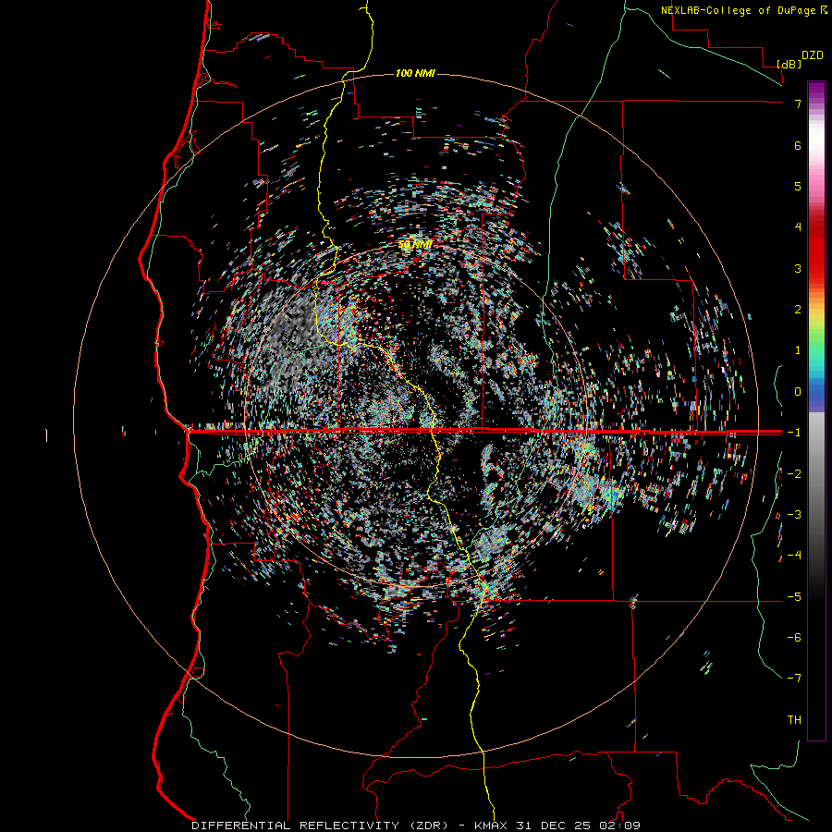832x832 pixels.
Task: Click the -5 value on the scale
Action: coord(794,597)
